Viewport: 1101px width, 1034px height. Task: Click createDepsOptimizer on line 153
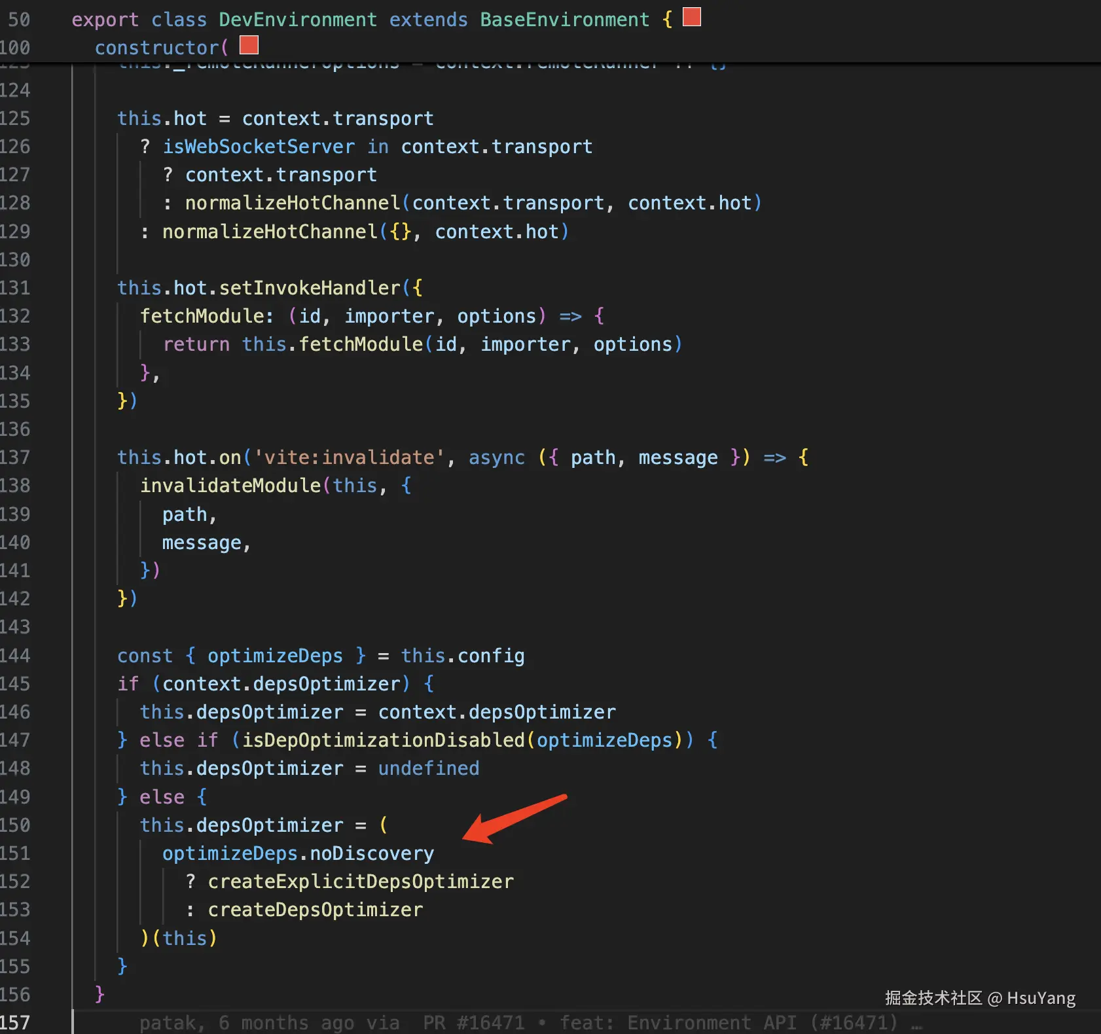point(316,910)
